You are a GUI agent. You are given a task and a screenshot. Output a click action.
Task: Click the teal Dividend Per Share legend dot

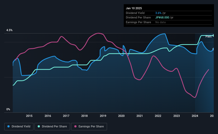coord(39,126)
